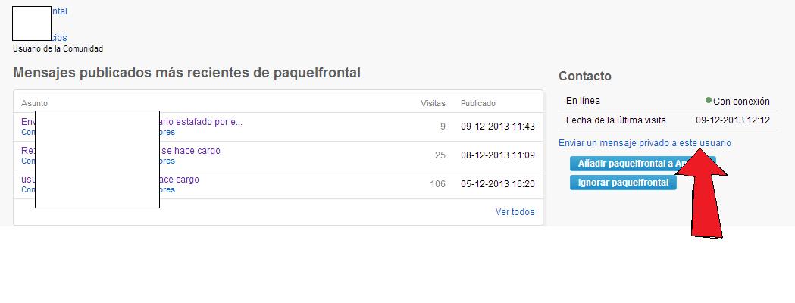Screen dimensions: 795x303
Task: Click the last visit date 09-12-2013 12:12
Action: 733,120
